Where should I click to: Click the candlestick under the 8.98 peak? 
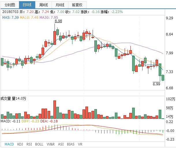click(x=55, y=38)
